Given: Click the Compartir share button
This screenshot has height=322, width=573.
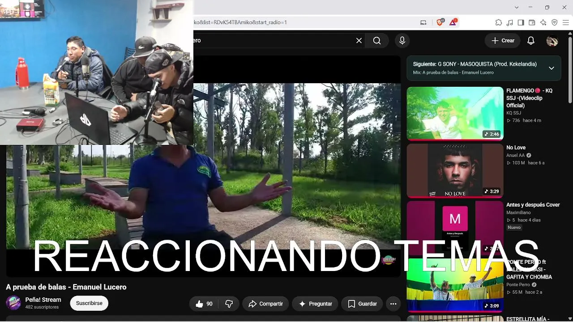Looking at the screenshot, I should point(266,304).
